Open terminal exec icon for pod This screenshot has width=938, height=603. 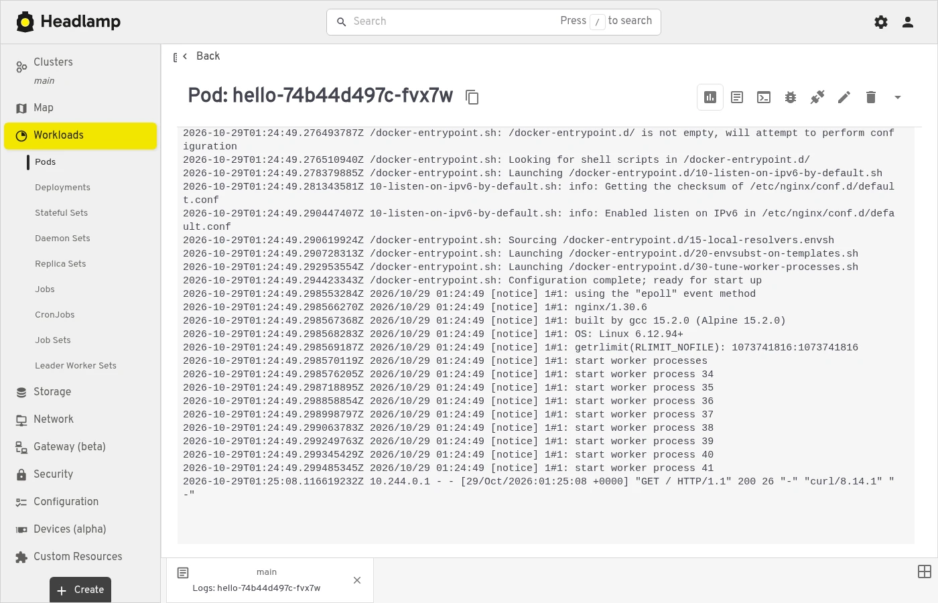coord(764,97)
